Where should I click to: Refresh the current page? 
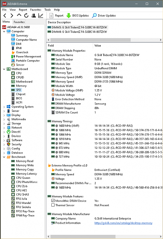point(26,16)
